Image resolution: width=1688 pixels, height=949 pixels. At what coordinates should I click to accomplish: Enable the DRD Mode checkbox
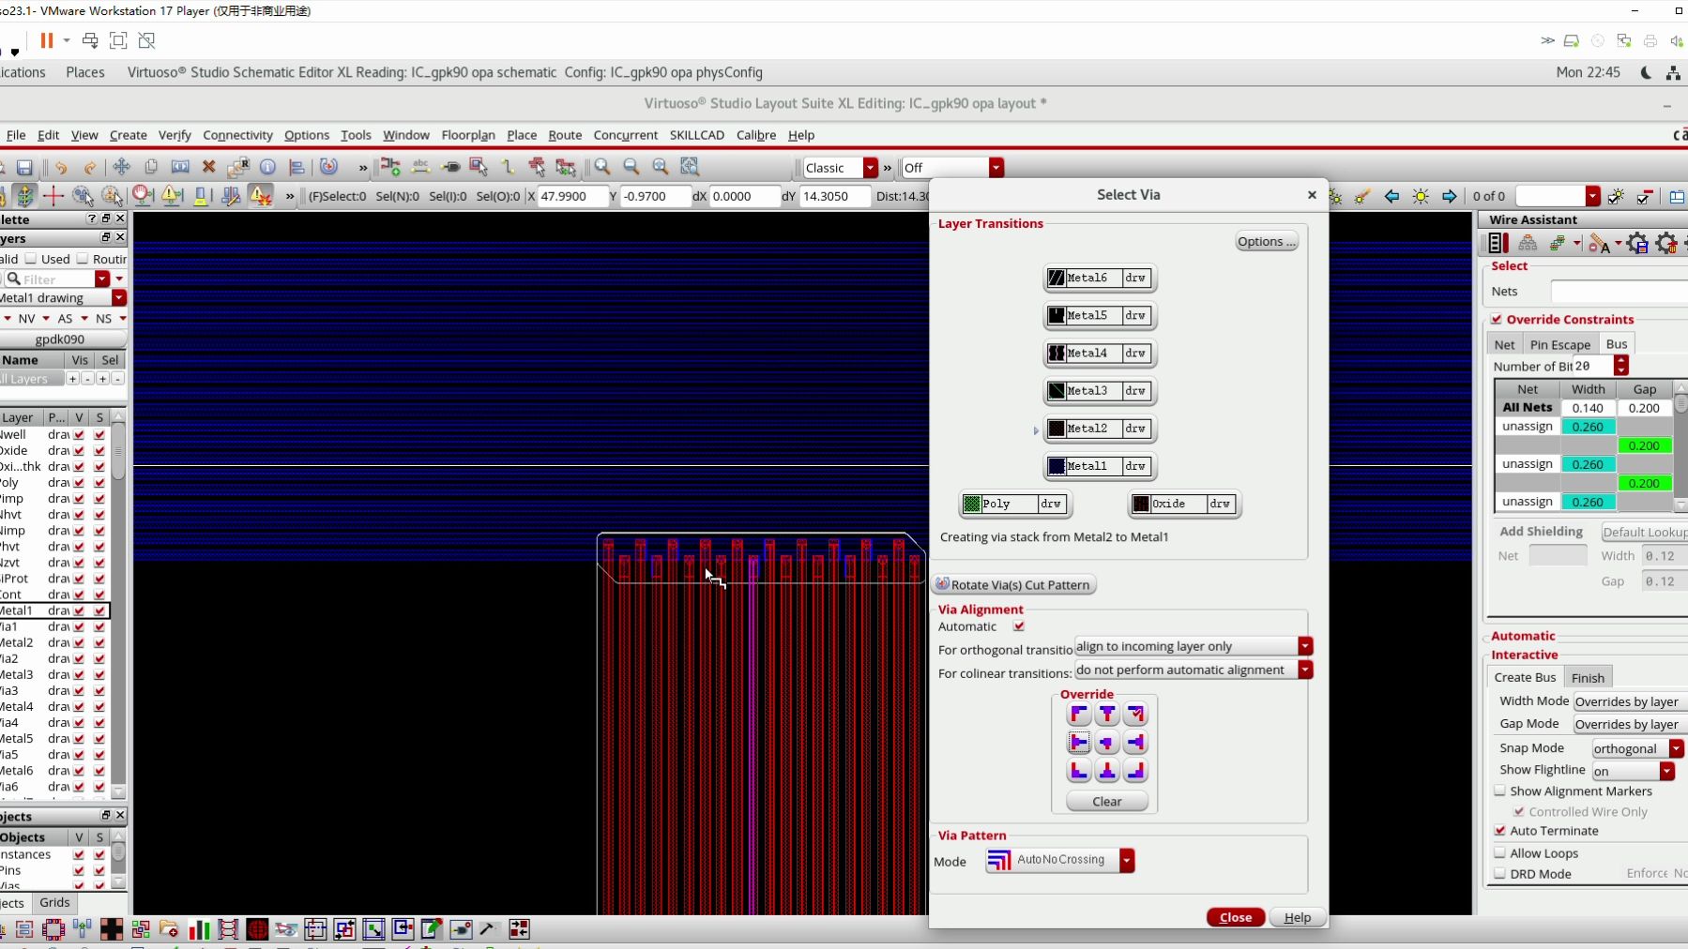pos(1499,873)
